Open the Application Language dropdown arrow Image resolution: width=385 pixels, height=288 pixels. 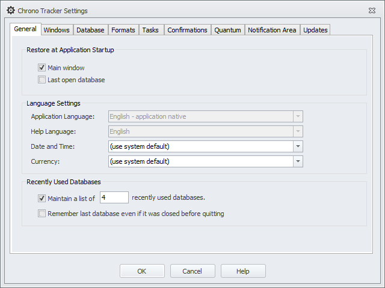(x=298, y=116)
